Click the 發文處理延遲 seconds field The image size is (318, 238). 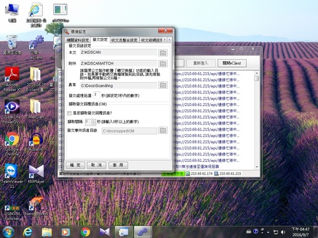pos(97,95)
